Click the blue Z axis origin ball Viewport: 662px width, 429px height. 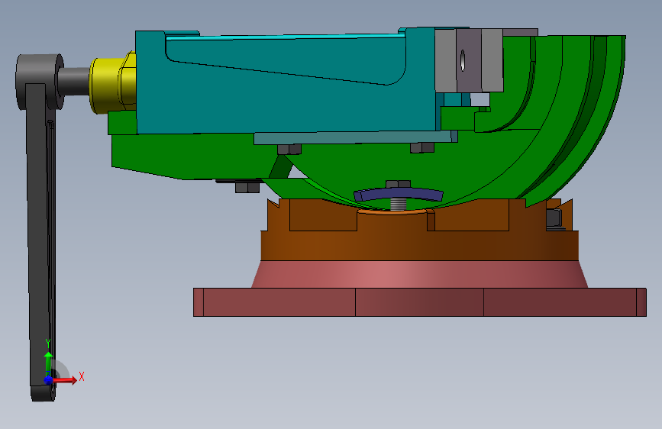coord(49,380)
